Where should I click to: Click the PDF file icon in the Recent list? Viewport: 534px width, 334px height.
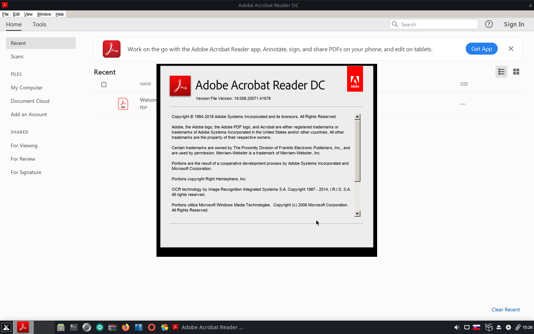tap(123, 104)
